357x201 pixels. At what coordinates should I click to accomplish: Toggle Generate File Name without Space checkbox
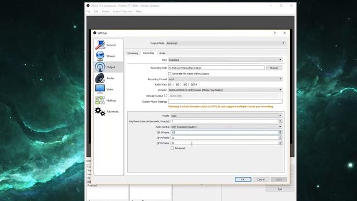click(170, 74)
